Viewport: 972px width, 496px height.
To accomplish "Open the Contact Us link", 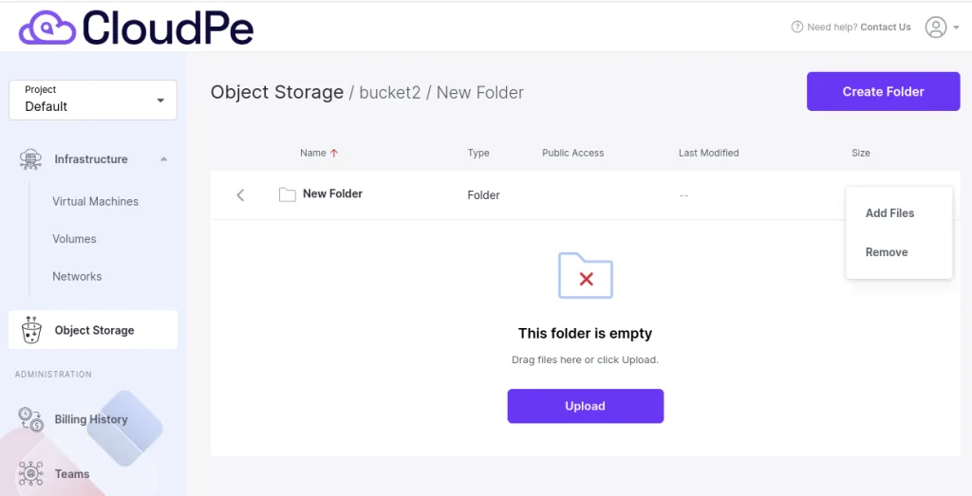I will (x=886, y=28).
